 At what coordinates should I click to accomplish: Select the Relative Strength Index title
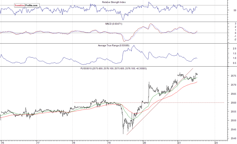pyautogui.click(x=114, y=2)
